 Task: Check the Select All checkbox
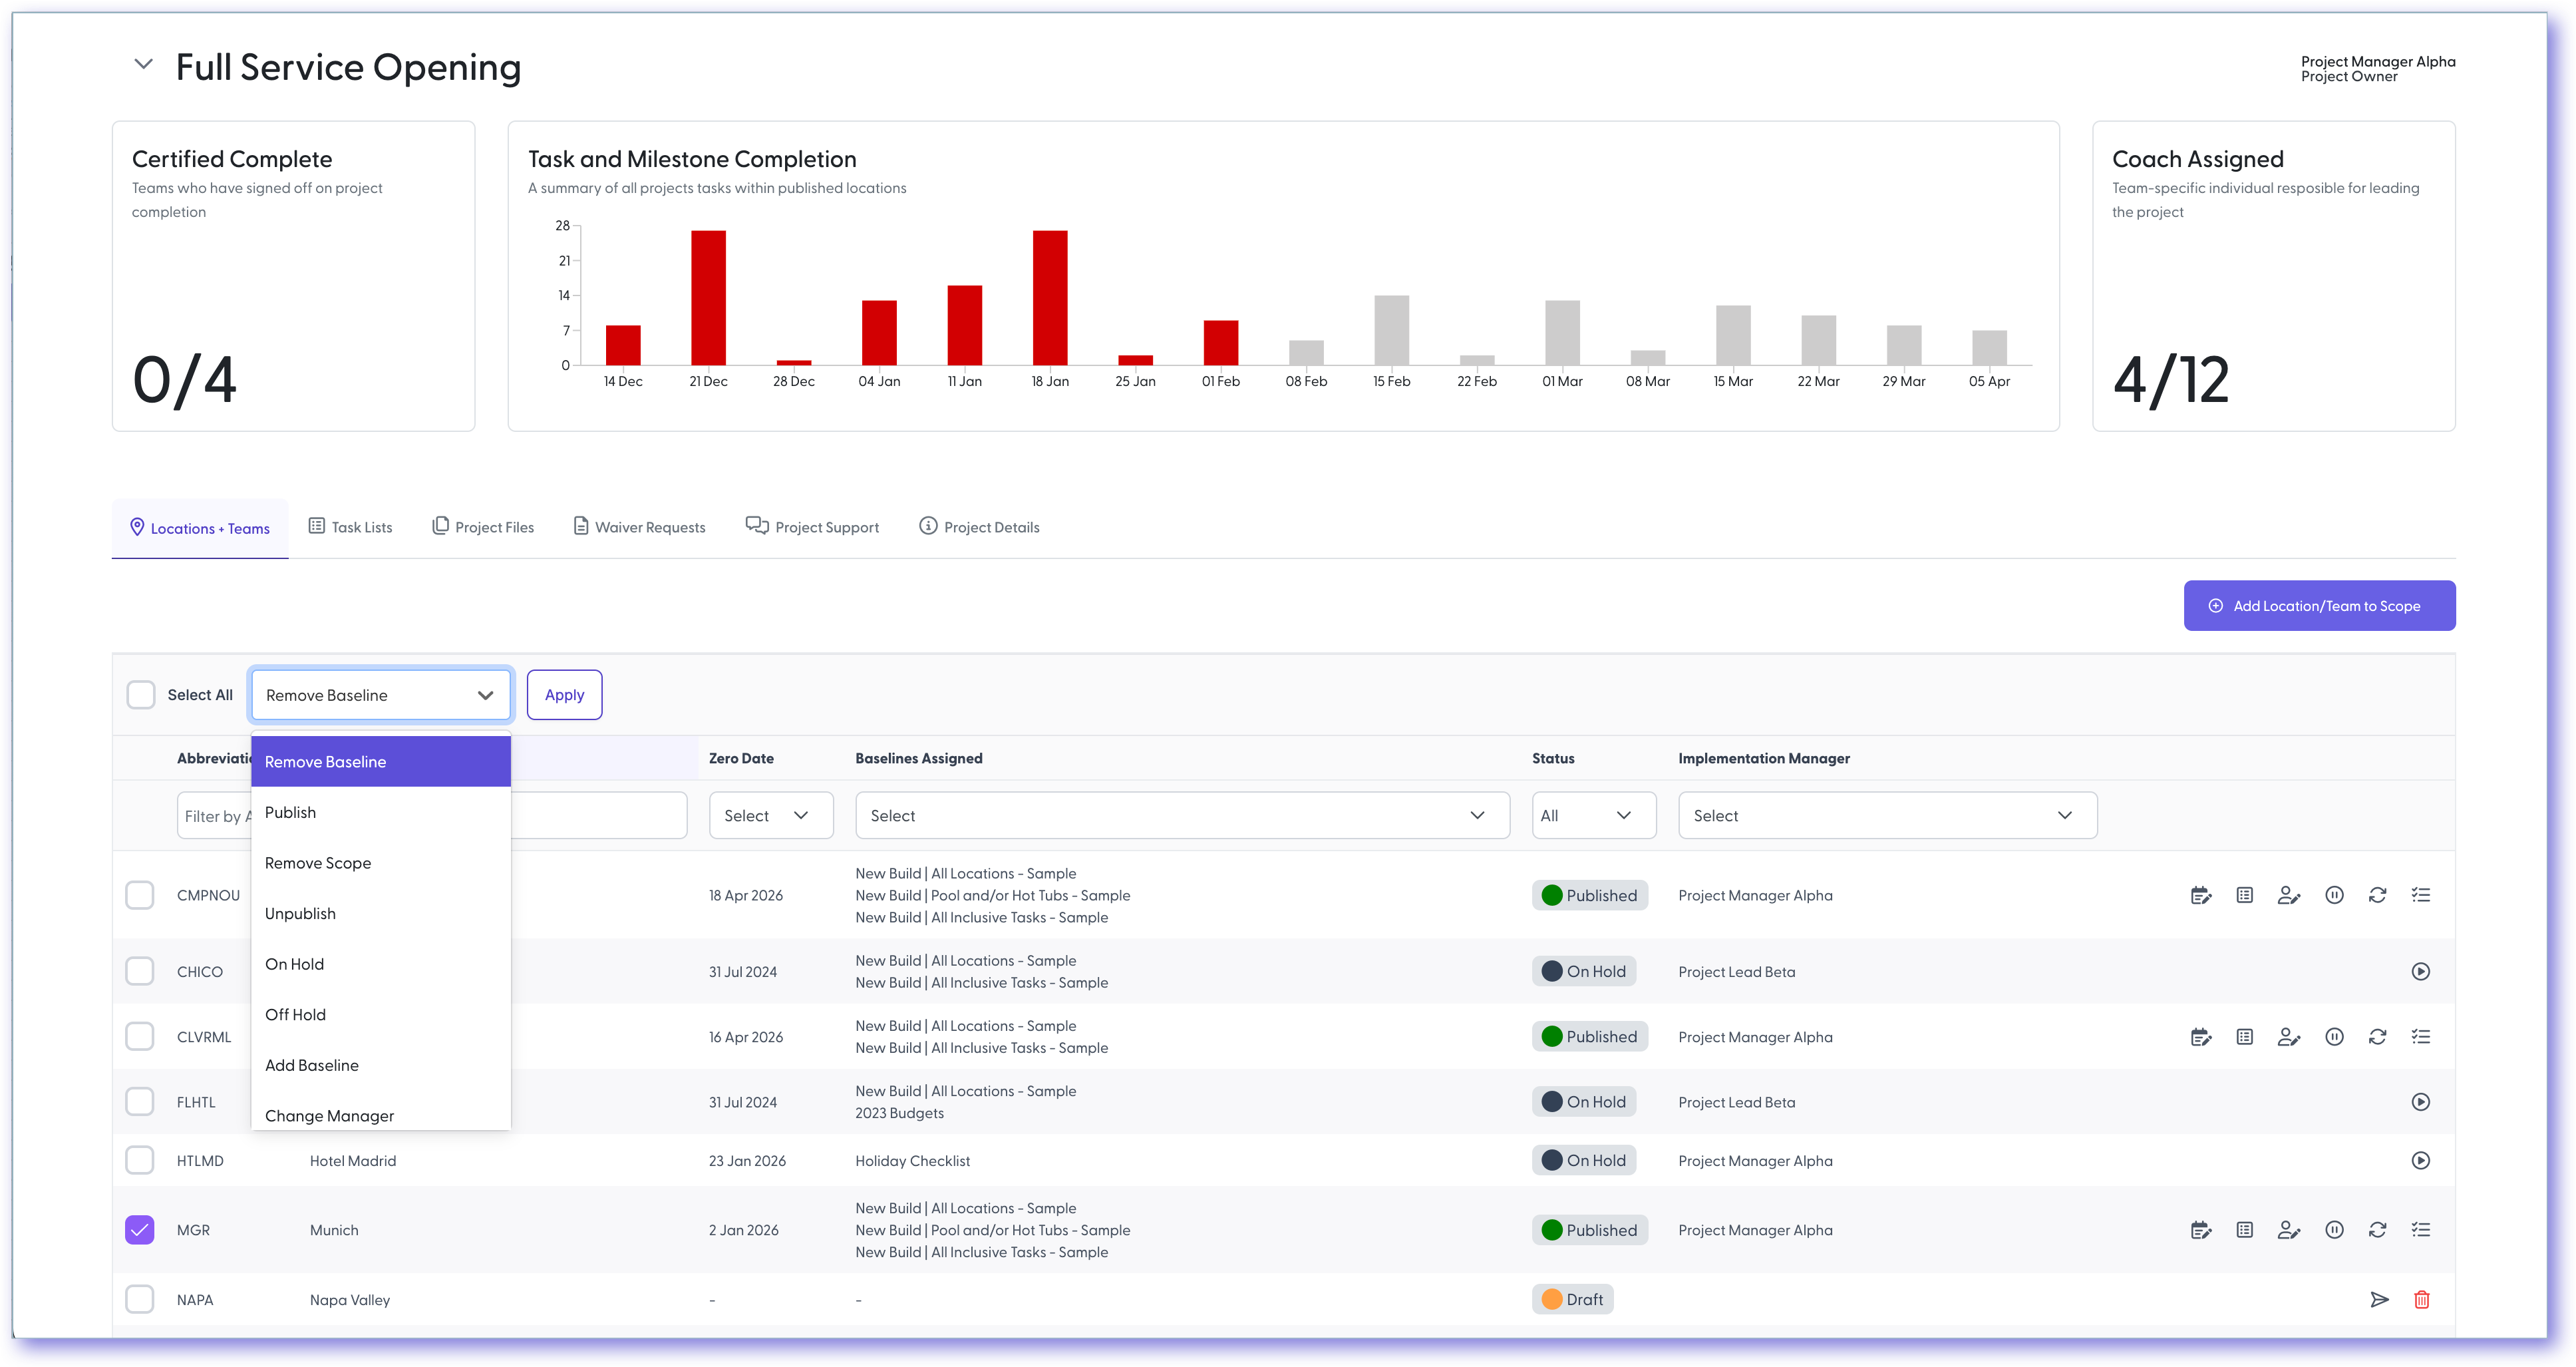pyautogui.click(x=141, y=695)
